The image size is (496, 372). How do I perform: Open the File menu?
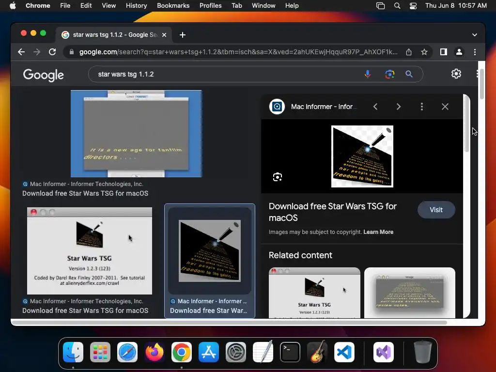click(x=65, y=6)
